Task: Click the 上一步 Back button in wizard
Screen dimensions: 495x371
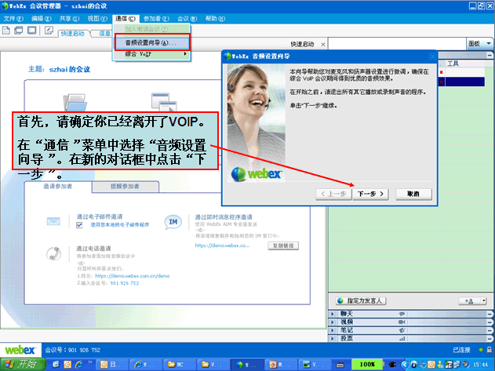Action: (x=333, y=194)
